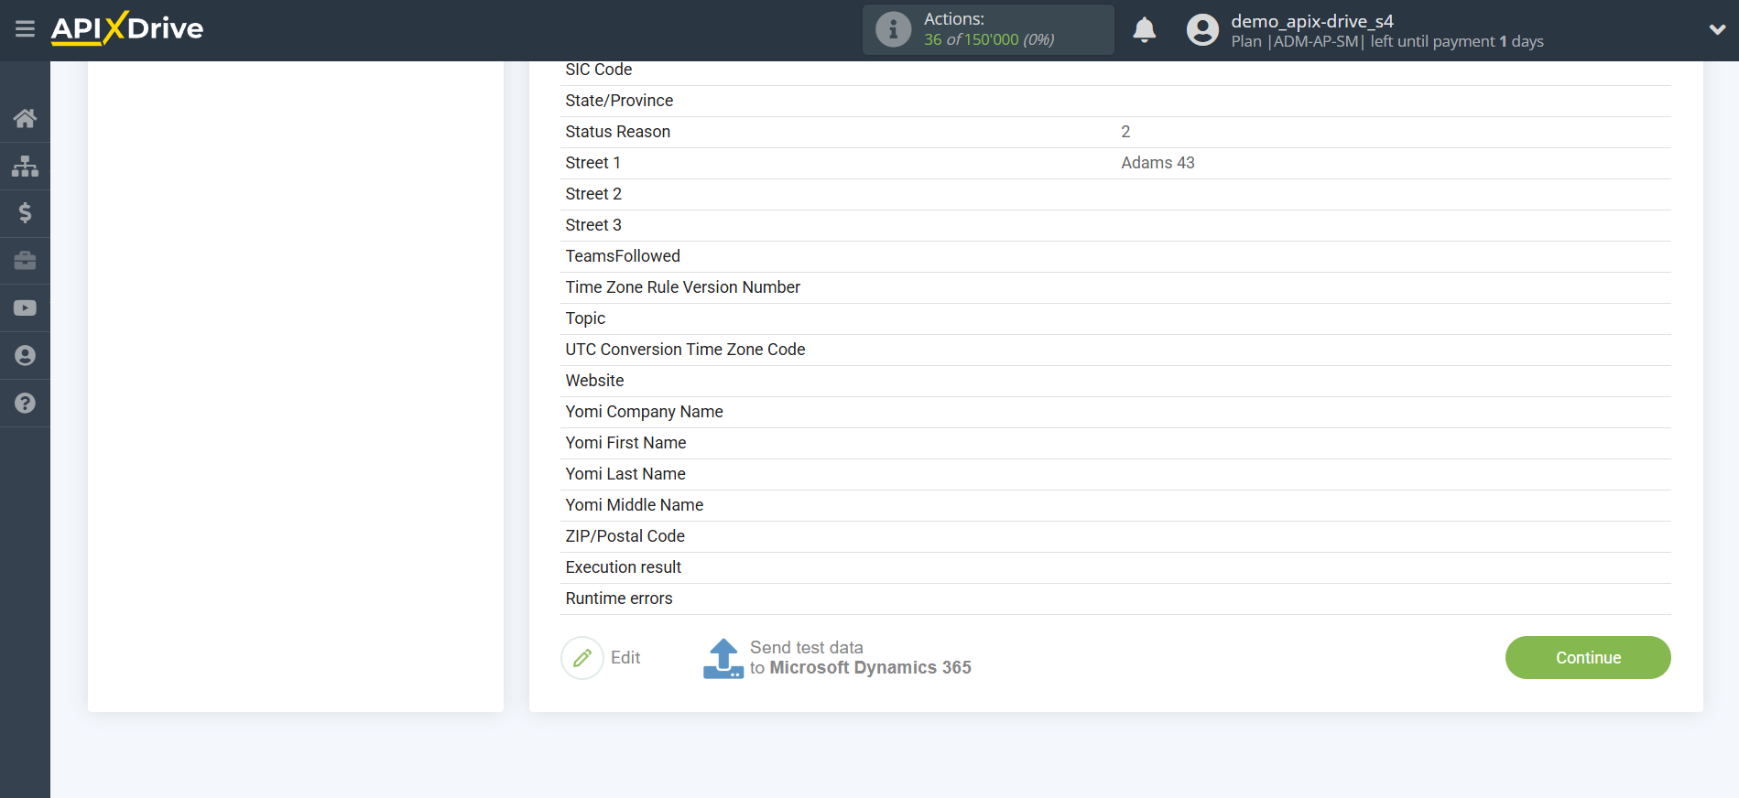Click the Status Reason value 2
1739x798 pixels.
1125,132
